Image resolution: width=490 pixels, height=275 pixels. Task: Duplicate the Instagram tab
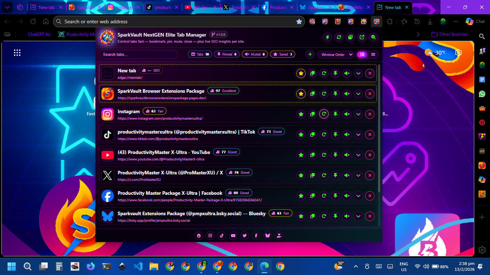[312, 114]
